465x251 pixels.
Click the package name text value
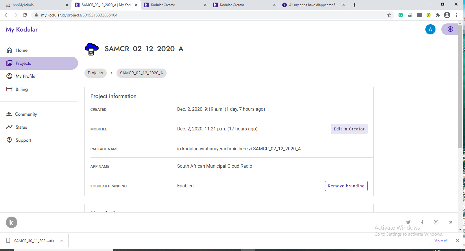[x=239, y=149]
